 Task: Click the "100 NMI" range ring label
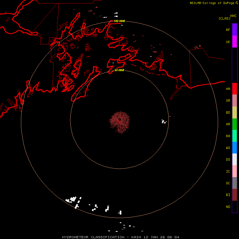(x=119, y=21)
